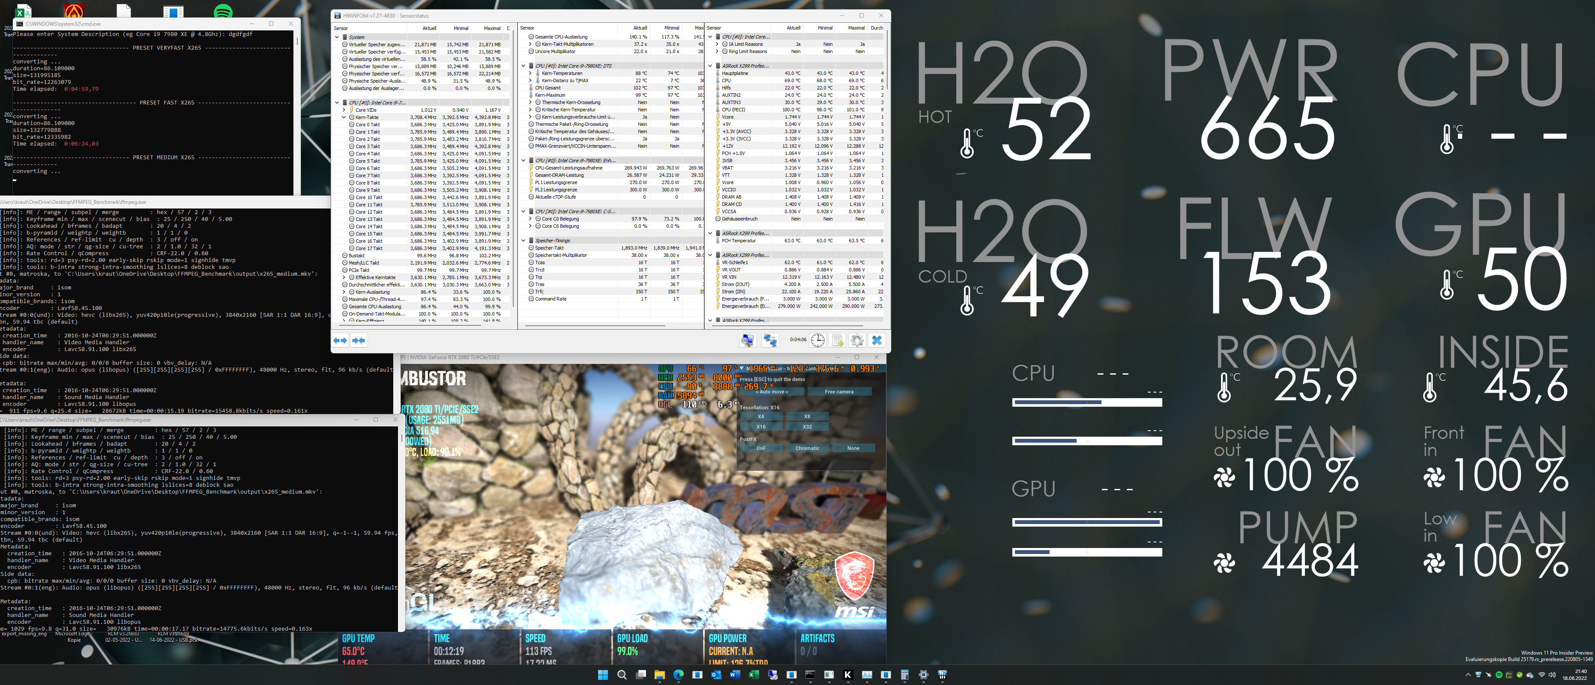Close sensors with the blue X icon
The width and height of the screenshot is (1595, 685).
point(877,340)
